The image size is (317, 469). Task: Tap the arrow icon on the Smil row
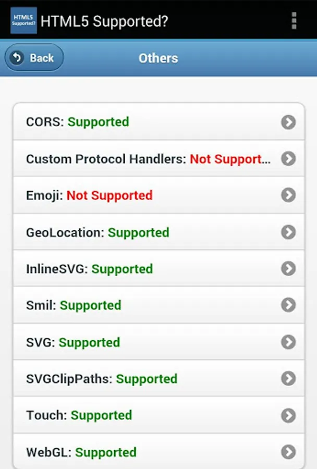[288, 305]
